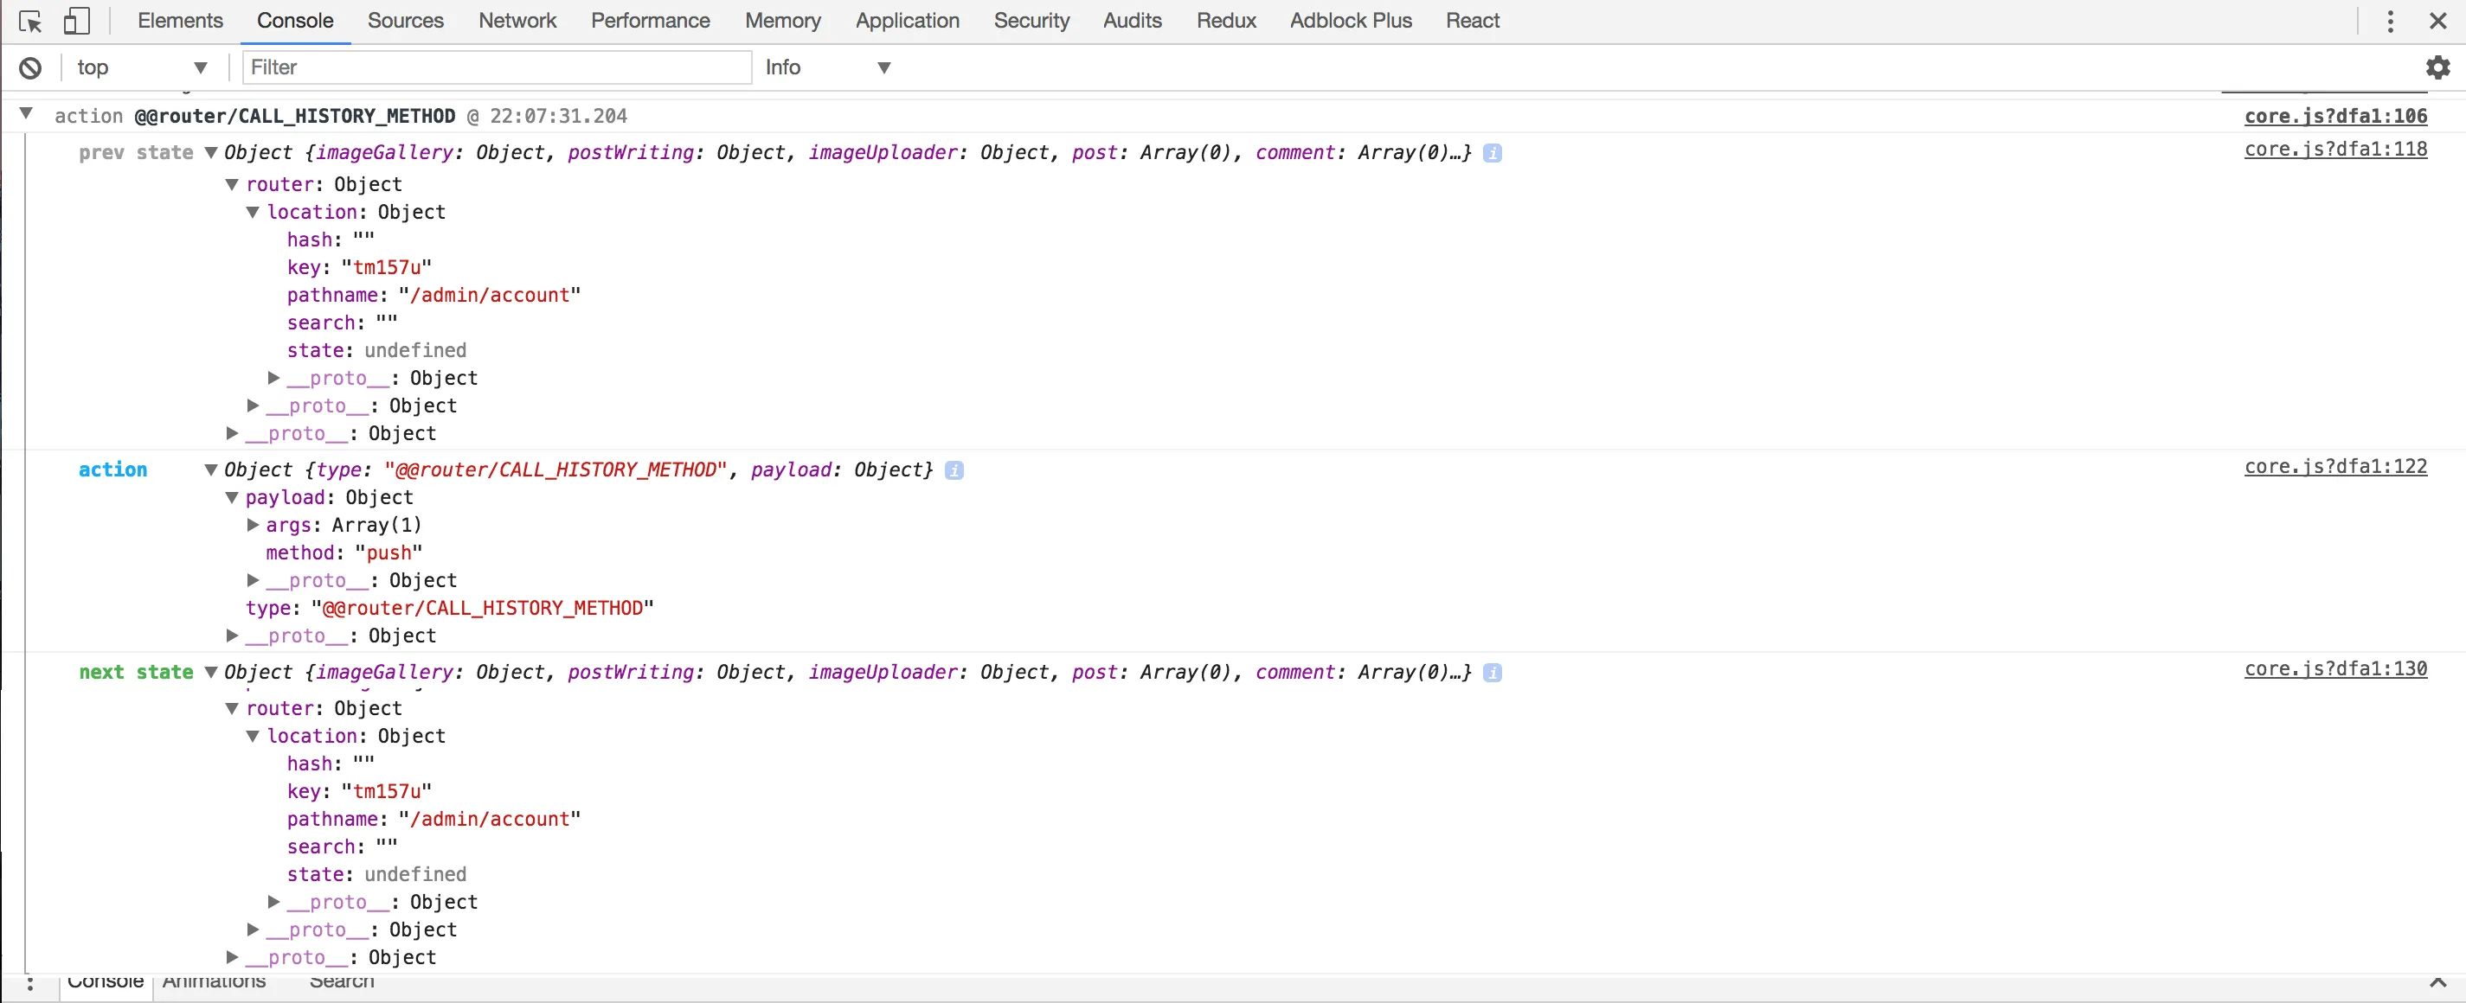Screen dimensions: 2466x1003
Task: Collapse the CALL_HISTORY_METHOD action log group
Action: tap(27, 114)
